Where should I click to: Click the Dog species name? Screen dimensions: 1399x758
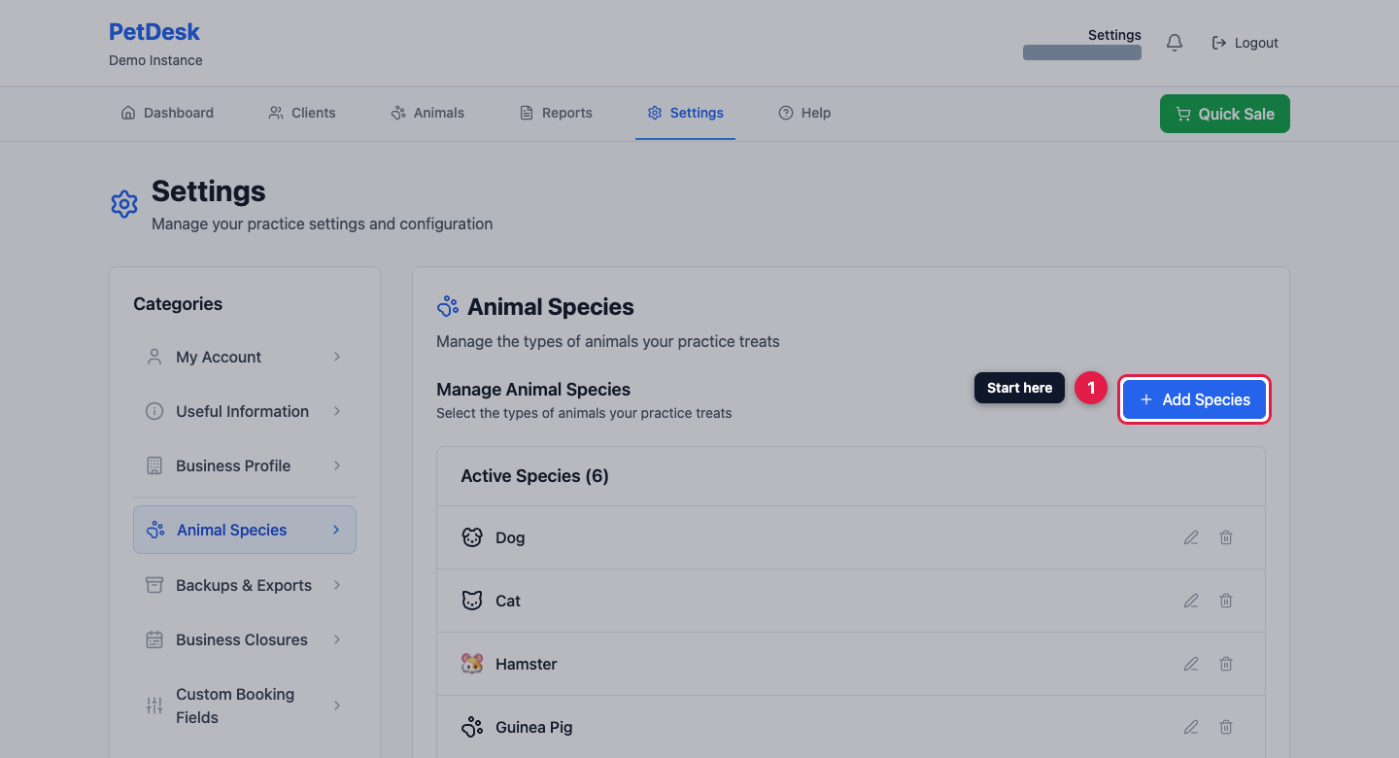[x=510, y=537]
